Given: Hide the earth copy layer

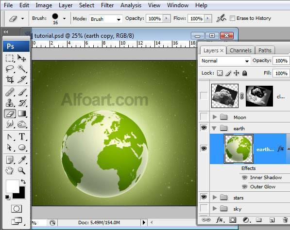Looking at the screenshot, I should [204, 148].
